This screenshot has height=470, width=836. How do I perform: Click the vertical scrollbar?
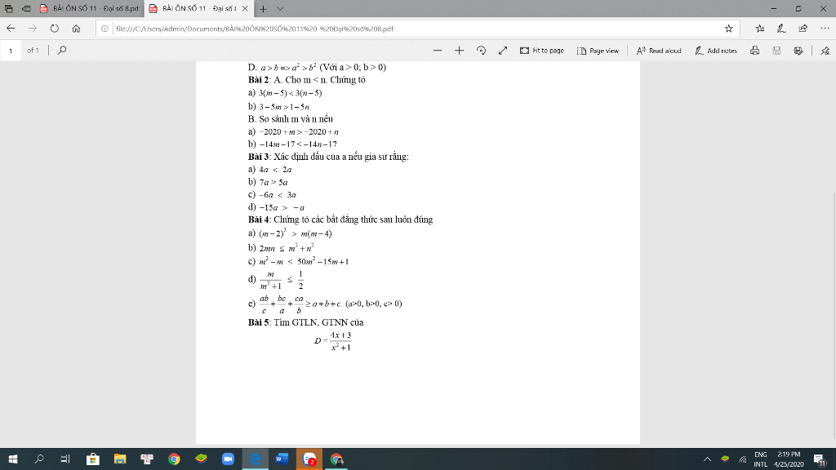(x=834, y=316)
